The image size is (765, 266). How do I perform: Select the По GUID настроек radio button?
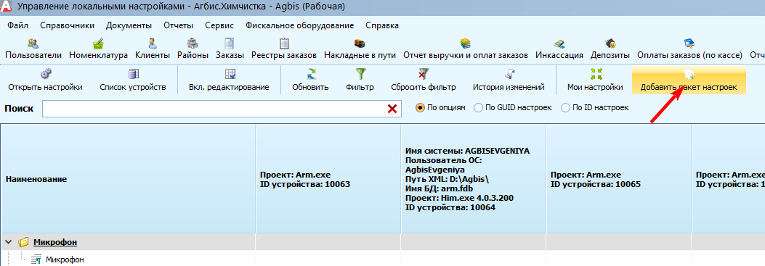click(479, 108)
